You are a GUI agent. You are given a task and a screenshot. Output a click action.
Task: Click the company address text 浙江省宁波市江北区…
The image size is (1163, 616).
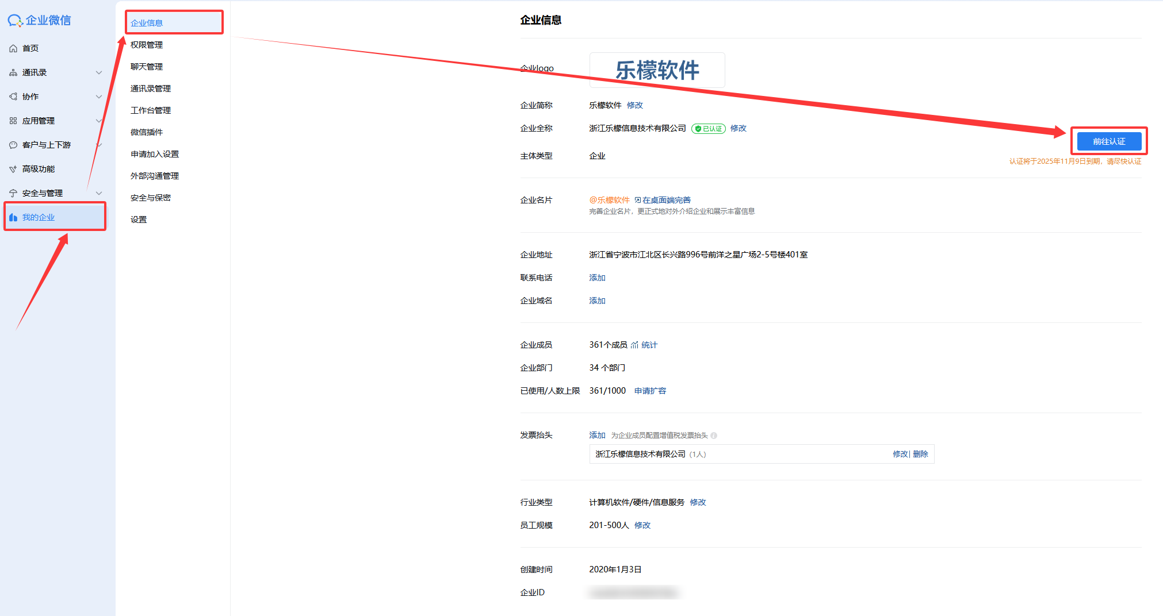(698, 255)
